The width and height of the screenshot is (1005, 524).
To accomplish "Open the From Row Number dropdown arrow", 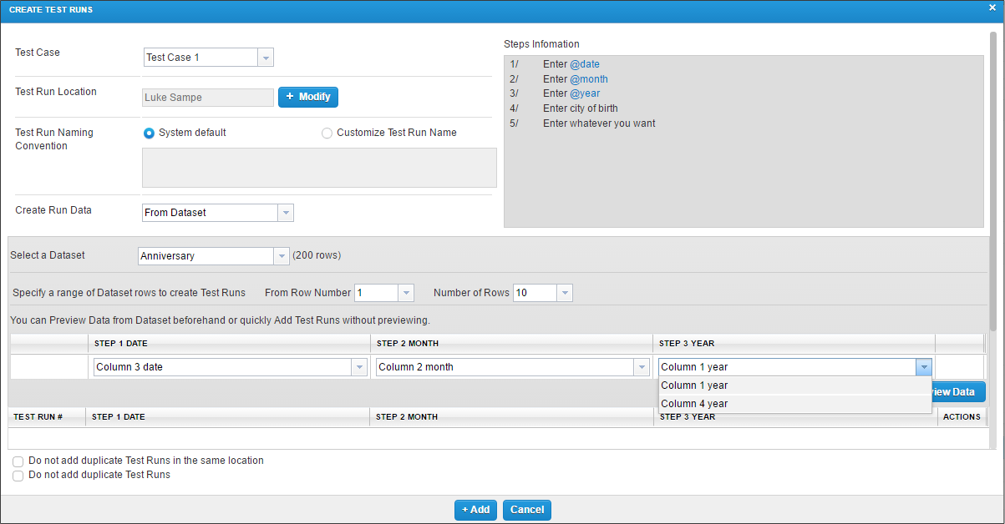I will coord(406,293).
